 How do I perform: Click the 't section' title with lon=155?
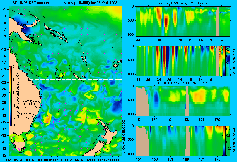click(182, 3)
